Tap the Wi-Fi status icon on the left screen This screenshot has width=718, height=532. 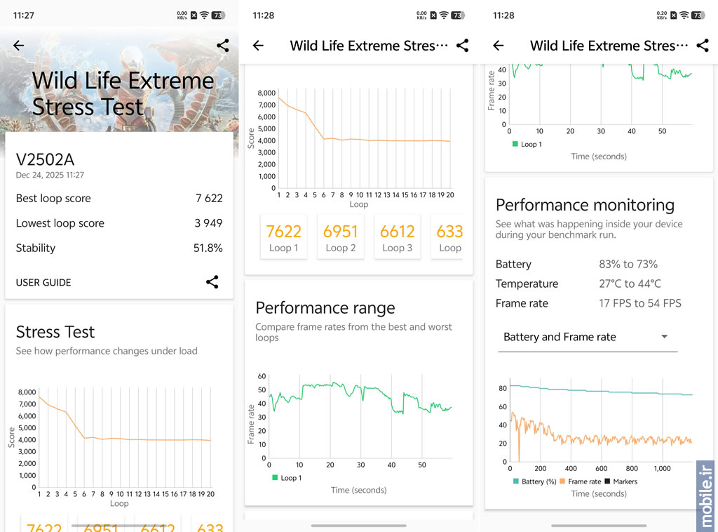[204, 15]
